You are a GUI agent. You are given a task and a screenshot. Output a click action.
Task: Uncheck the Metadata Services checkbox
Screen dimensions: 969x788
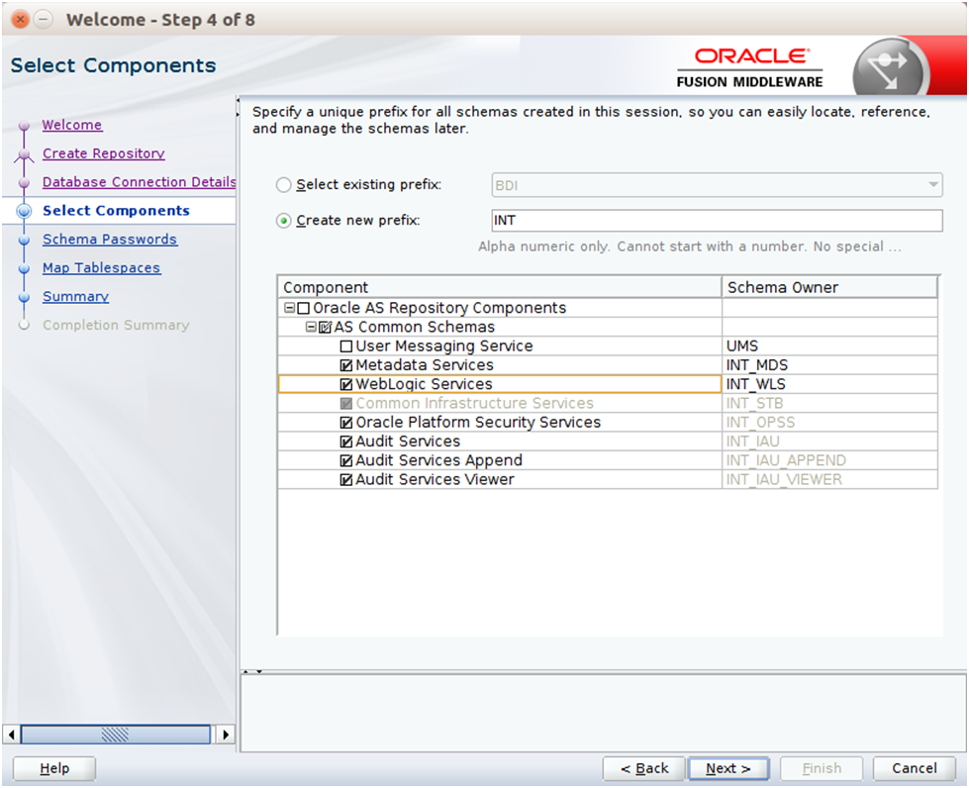(346, 365)
